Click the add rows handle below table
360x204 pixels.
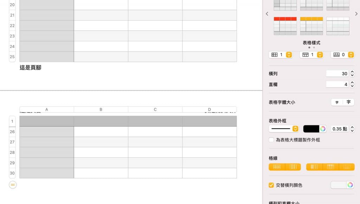pos(13,185)
